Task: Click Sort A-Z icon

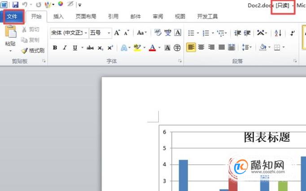Action: click(x=278, y=33)
